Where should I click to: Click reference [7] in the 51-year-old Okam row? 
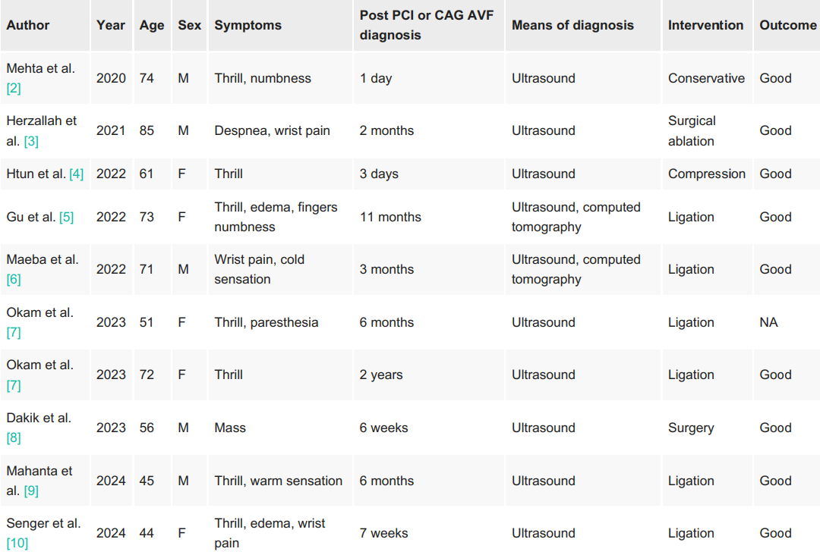(x=14, y=333)
